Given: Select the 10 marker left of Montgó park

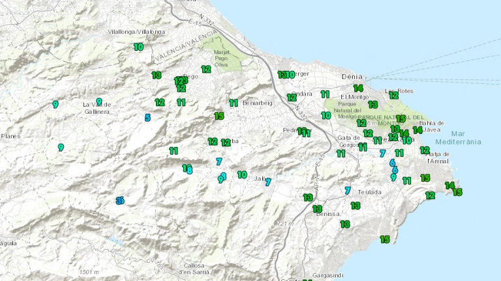Looking at the screenshot, I should (x=326, y=115).
